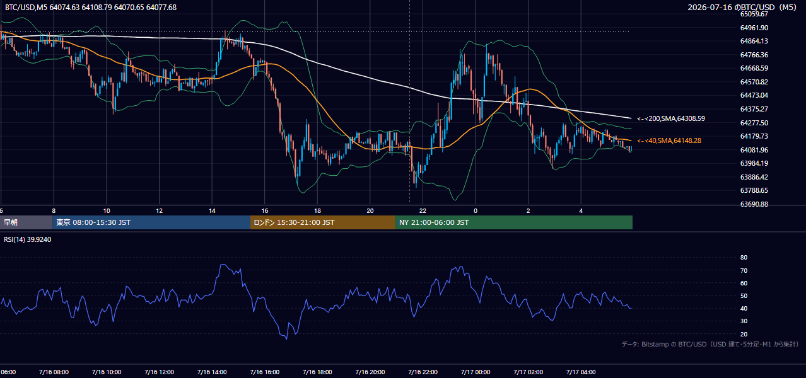Click the RSI scale value 40
Viewport: 806px width, 378px height.
point(744,308)
